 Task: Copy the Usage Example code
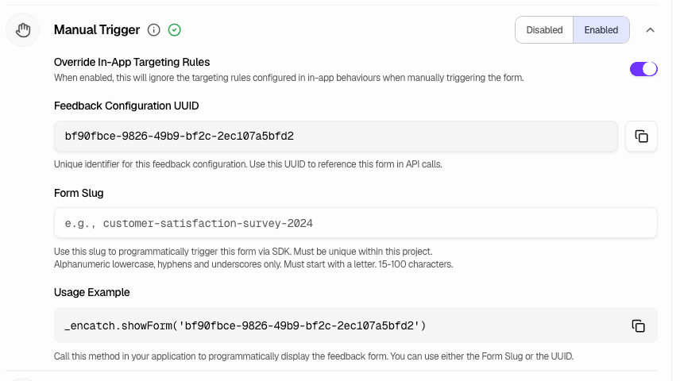[x=639, y=325]
